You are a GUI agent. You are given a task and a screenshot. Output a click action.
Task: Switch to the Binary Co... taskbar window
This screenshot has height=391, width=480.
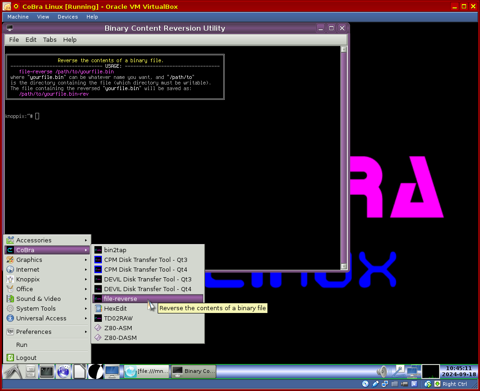pyautogui.click(x=194, y=371)
